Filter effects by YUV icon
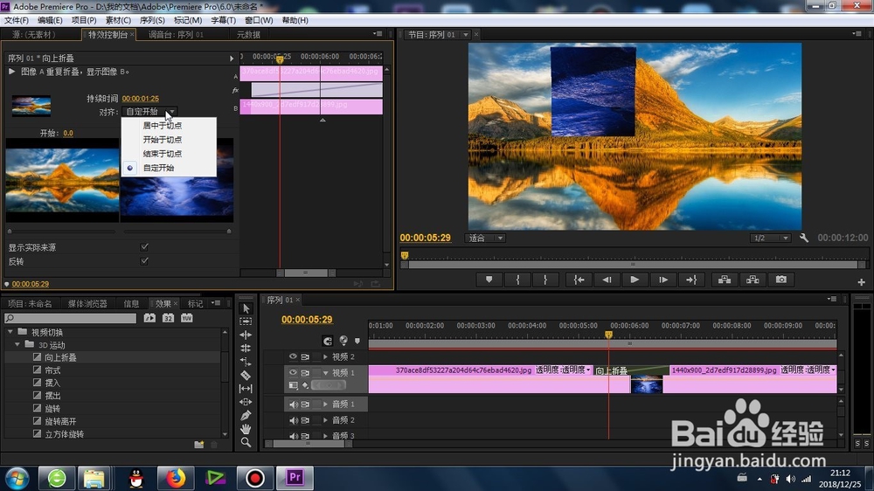The height and width of the screenshot is (491, 874). click(x=186, y=318)
